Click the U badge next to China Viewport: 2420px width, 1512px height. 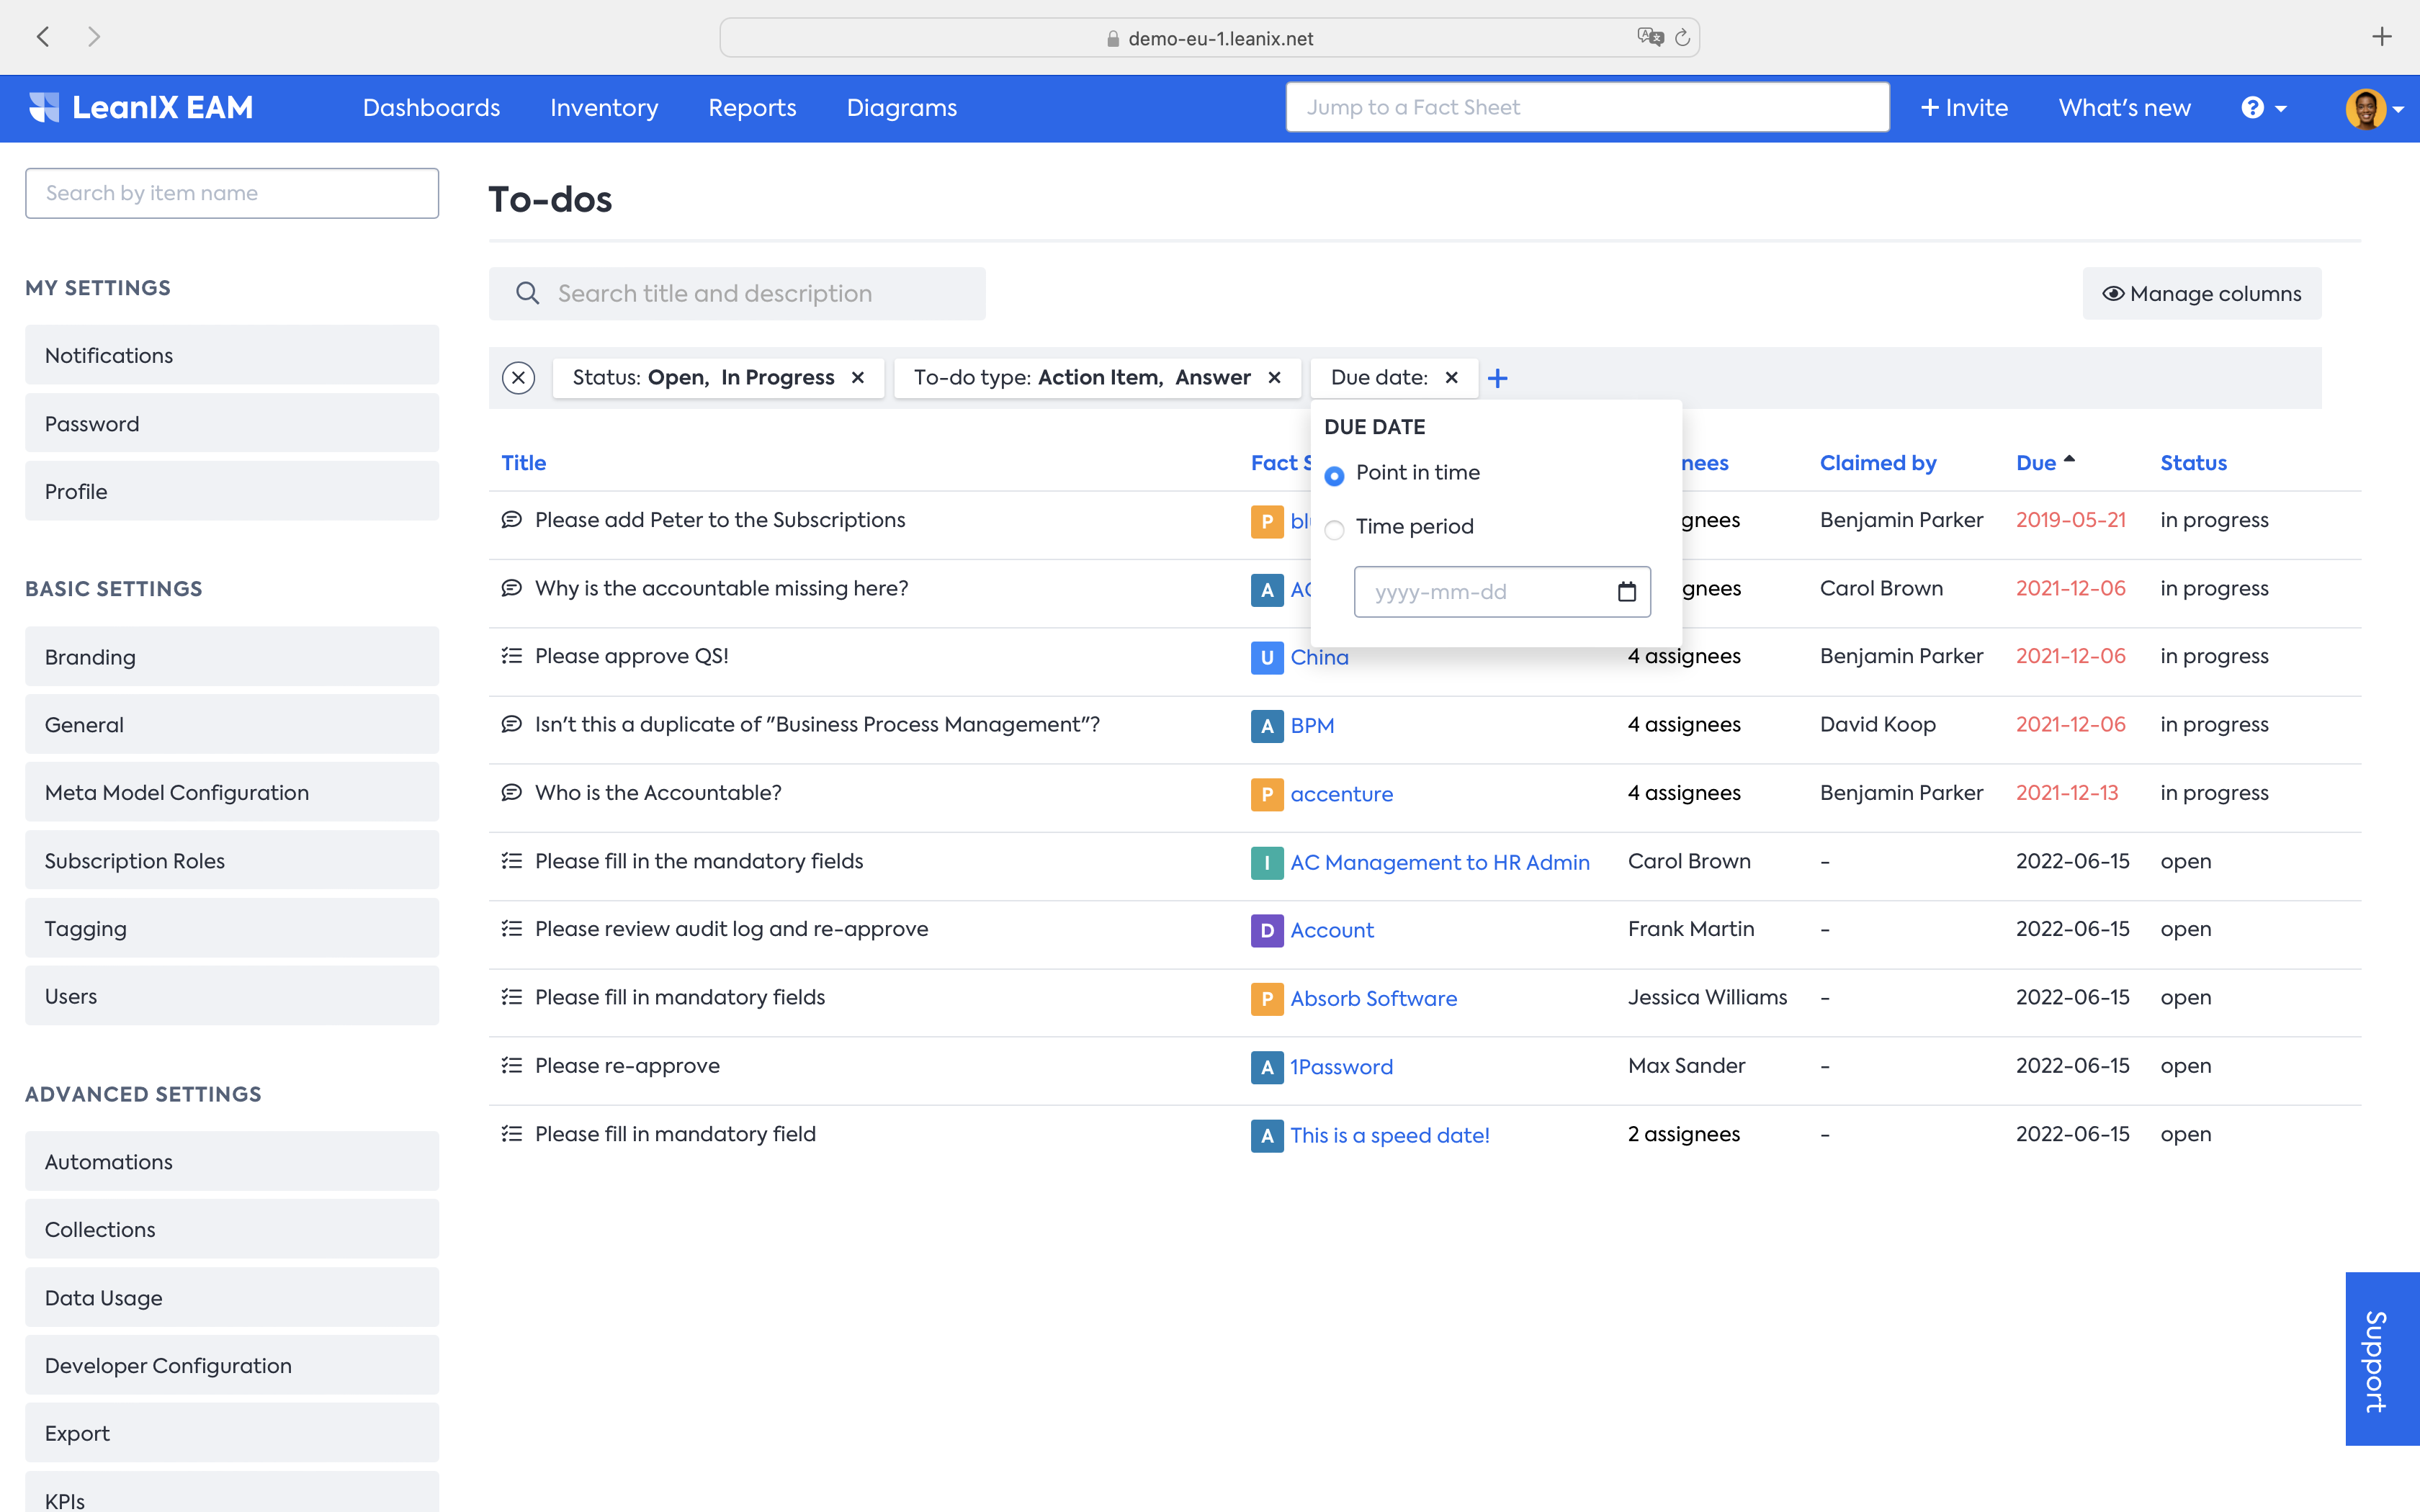point(1267,657)
